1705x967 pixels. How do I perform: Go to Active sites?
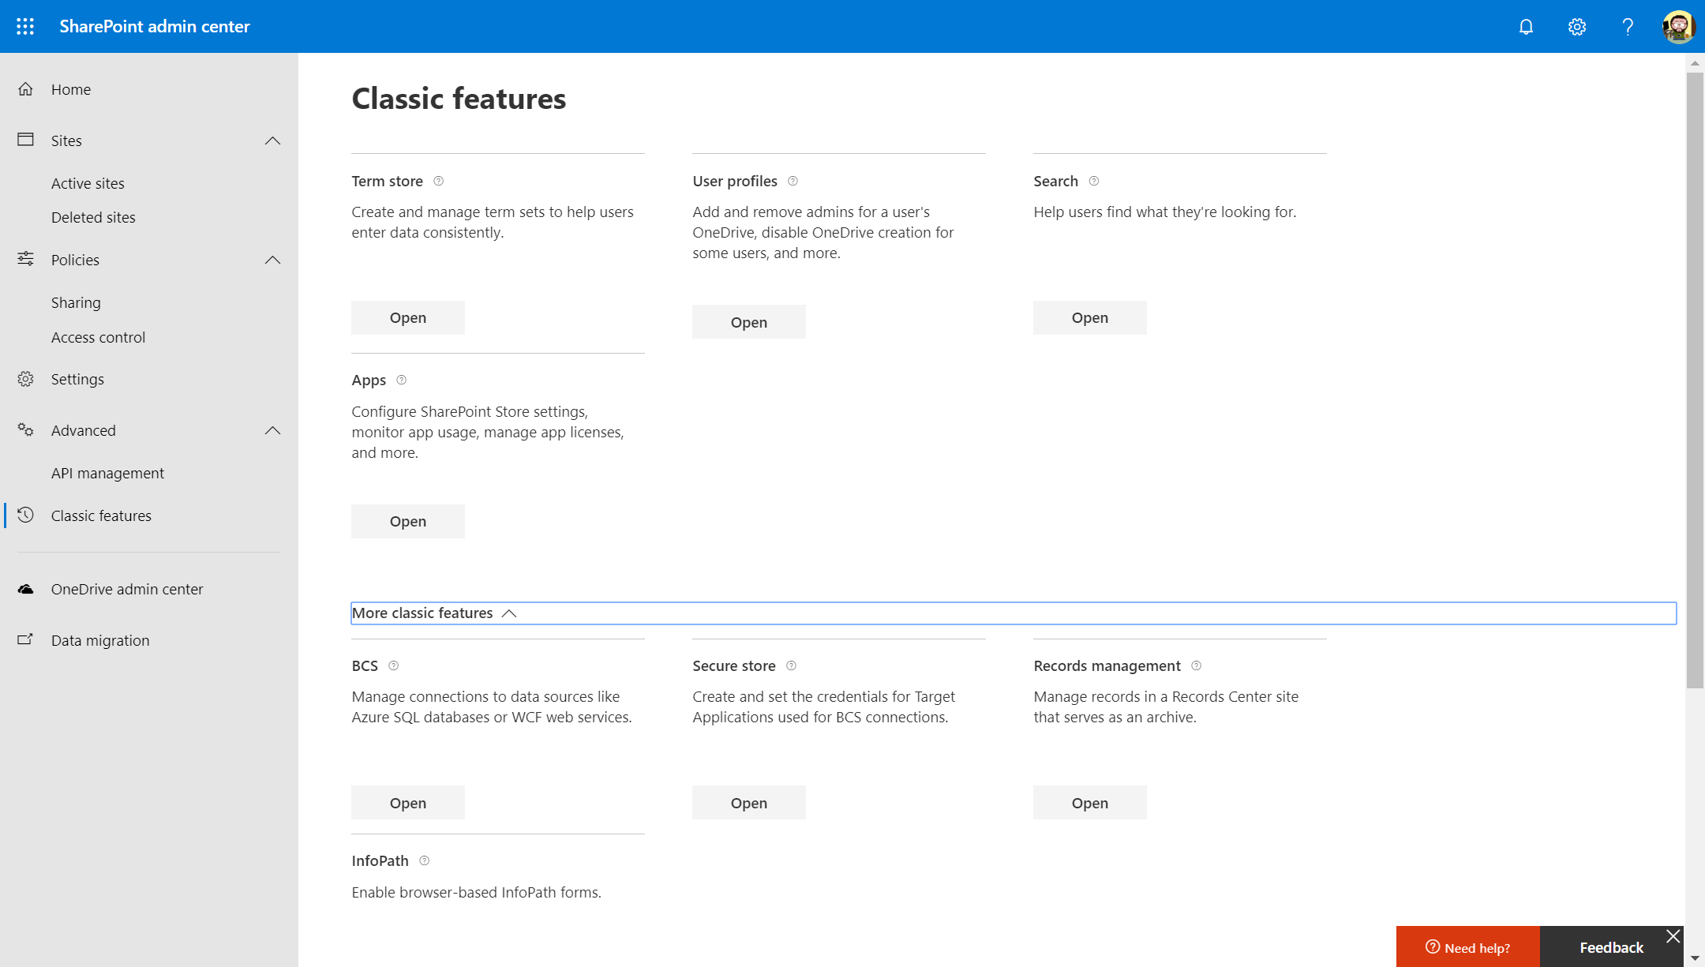point(88,183)
